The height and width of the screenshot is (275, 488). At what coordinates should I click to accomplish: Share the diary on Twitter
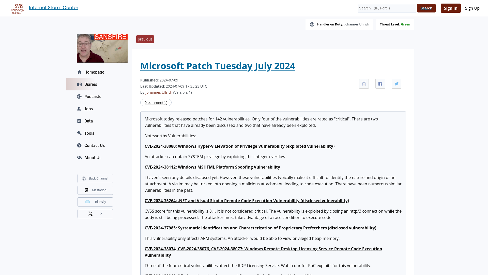pyautogui.click(x=396, y=84)
